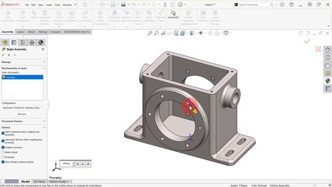Open the Tools menu
332x187 pixels.
58,5
